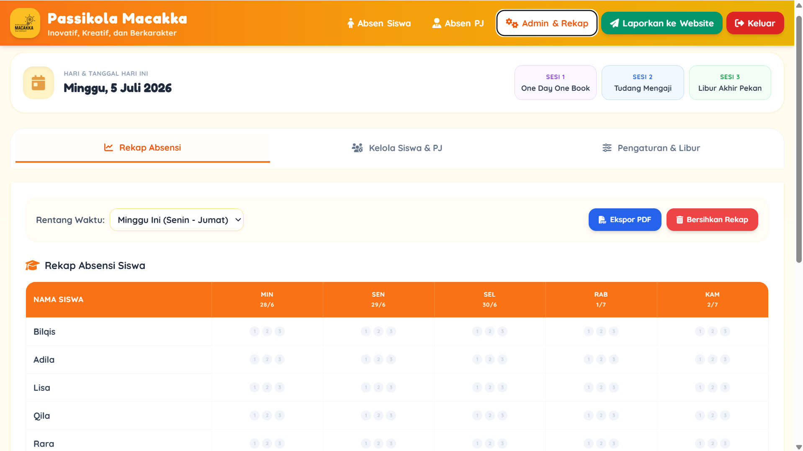The width and height of the screenshot is (803, 451).
Task: Click the page vertical scrollbar thumb
Action: pos(799,139)
